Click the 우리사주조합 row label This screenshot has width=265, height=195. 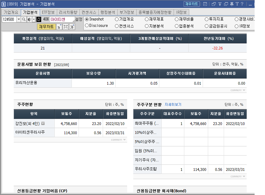[146, 169]
